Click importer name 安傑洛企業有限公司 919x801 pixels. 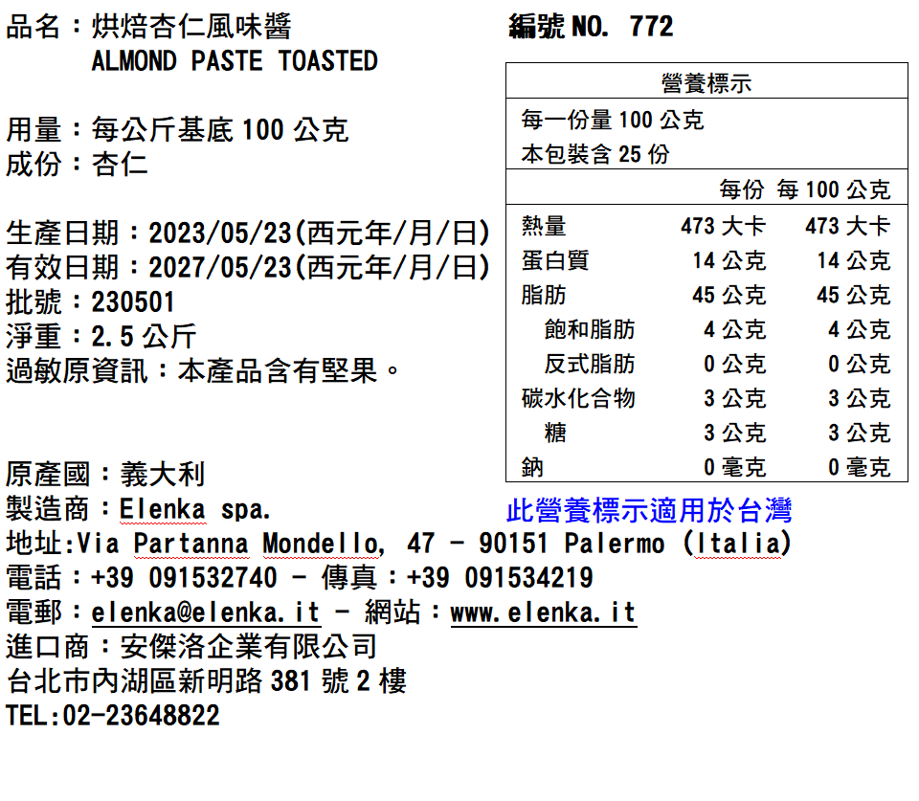248,646
